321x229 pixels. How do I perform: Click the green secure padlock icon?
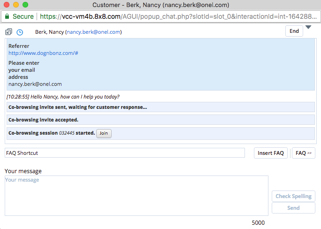point(7,16)
